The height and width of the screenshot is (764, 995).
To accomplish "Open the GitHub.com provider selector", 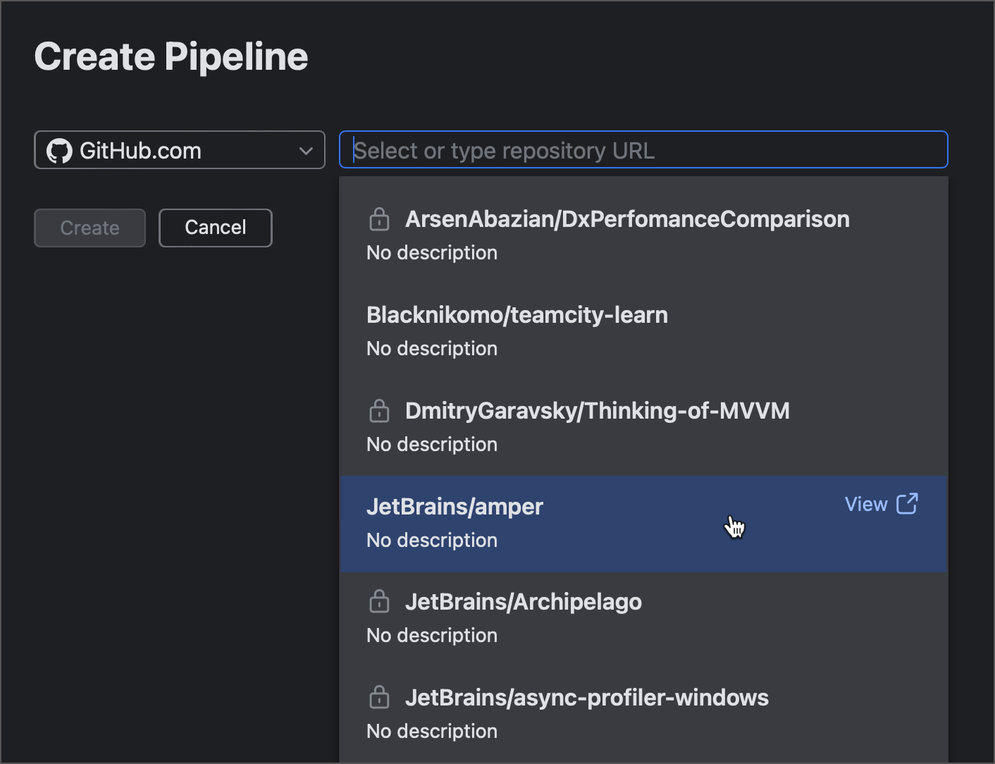I will pyautogui.click(x=179, y=150).
